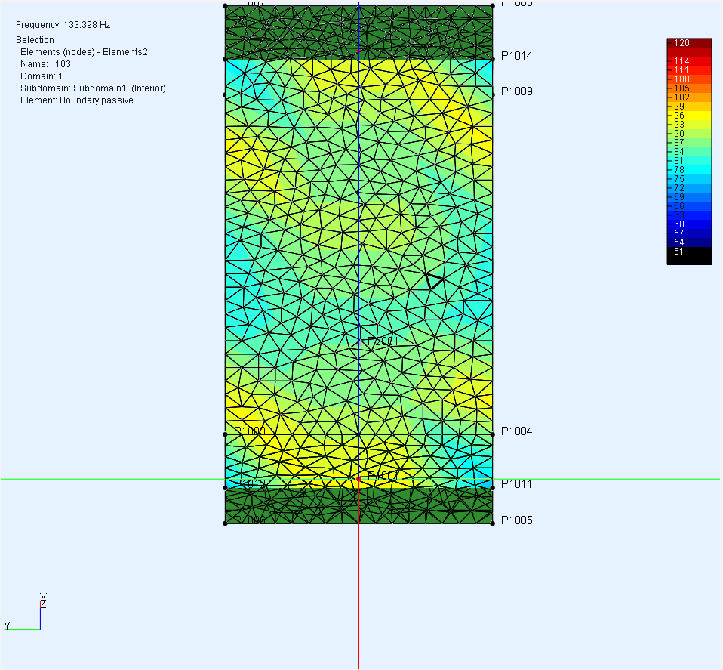Click the Element: Boundary passive text

coord(76,100)
